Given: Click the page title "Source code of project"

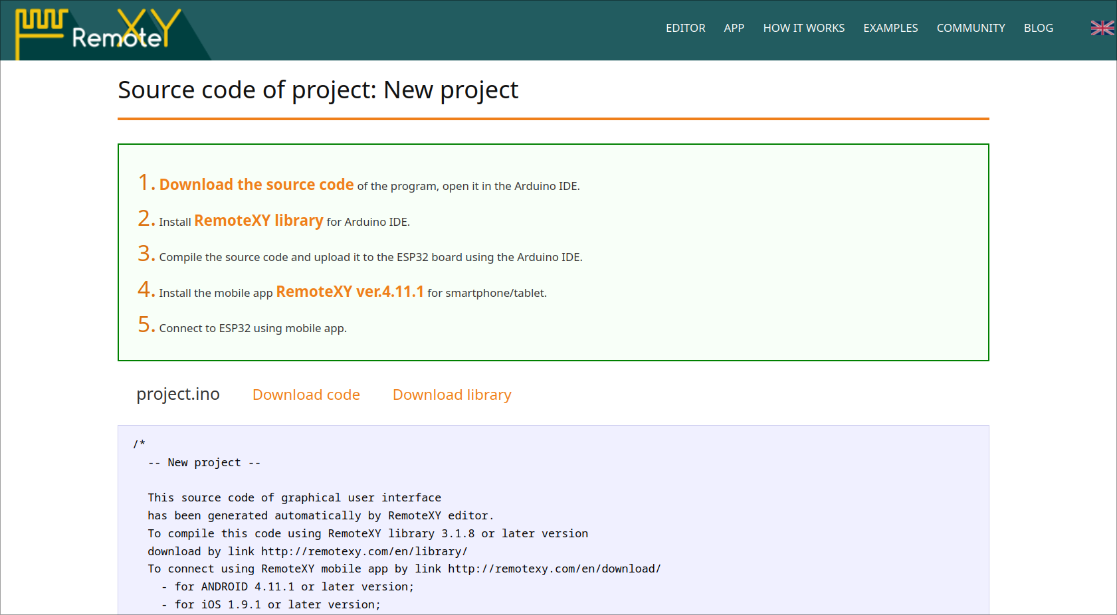Looking at the screenshot, I should [x=318, y=90].
